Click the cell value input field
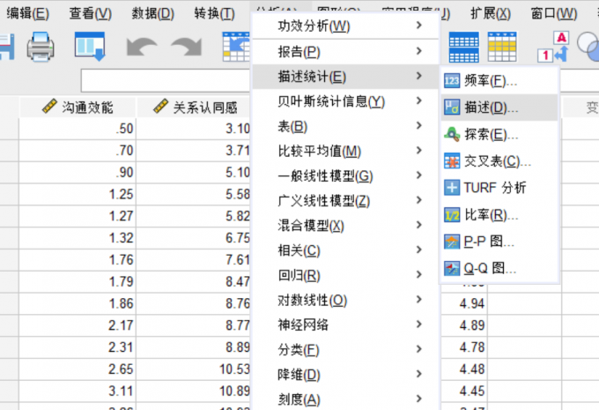The image size is (599, 410). tap(166, 80)
